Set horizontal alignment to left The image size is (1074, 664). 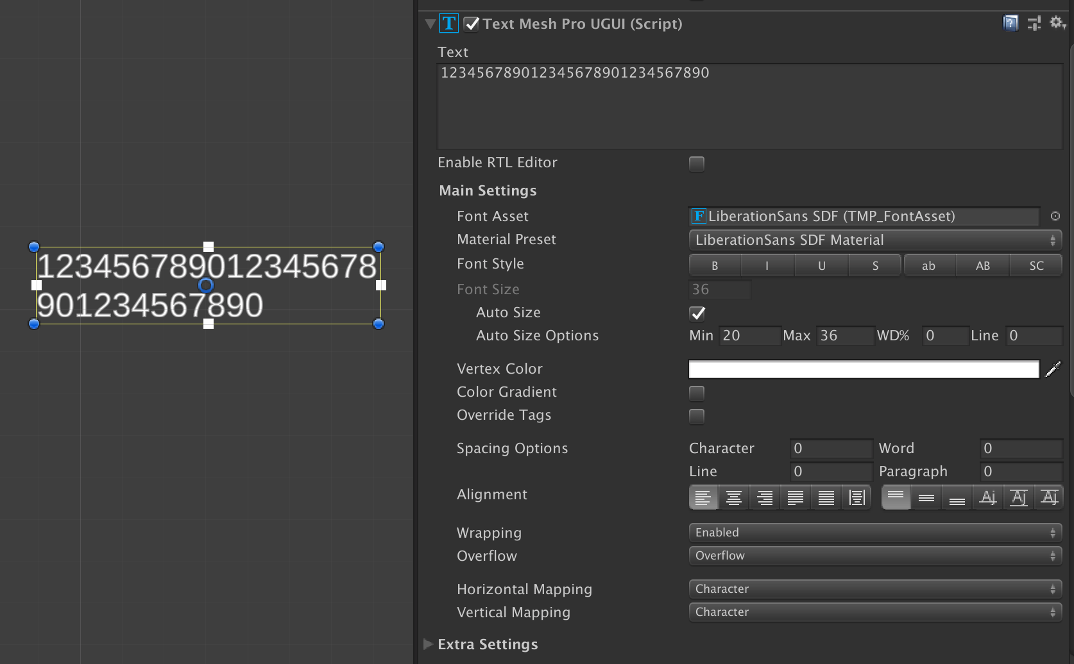coord(703,497)
